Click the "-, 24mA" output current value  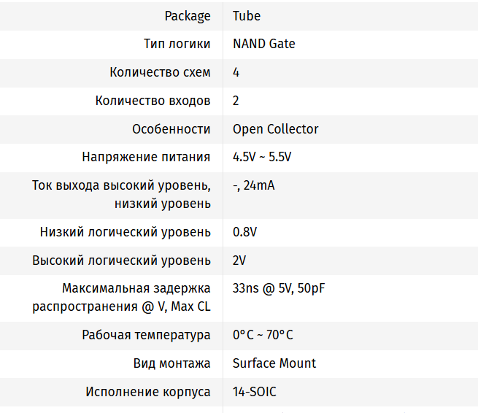[254, 185]
